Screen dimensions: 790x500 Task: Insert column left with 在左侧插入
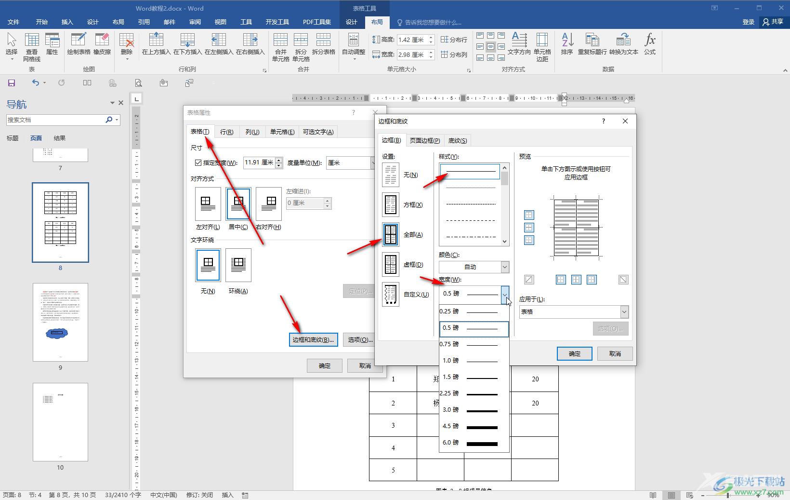219,44
